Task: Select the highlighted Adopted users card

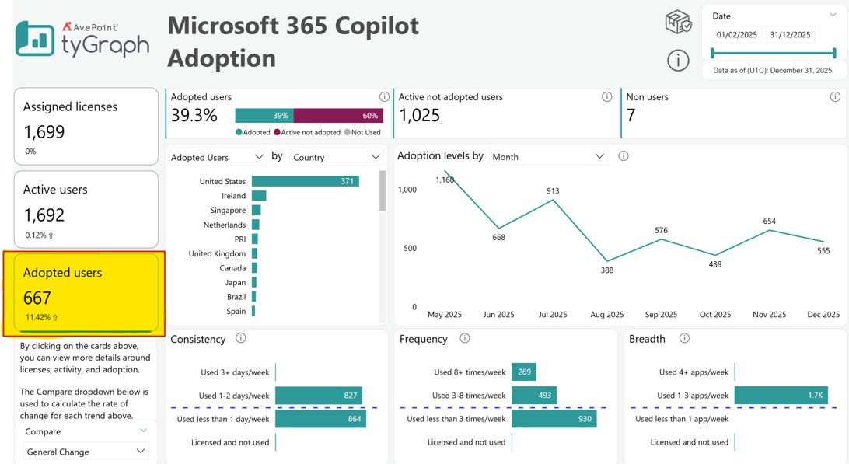Action: pyautogui.click(x=86, y=293)
